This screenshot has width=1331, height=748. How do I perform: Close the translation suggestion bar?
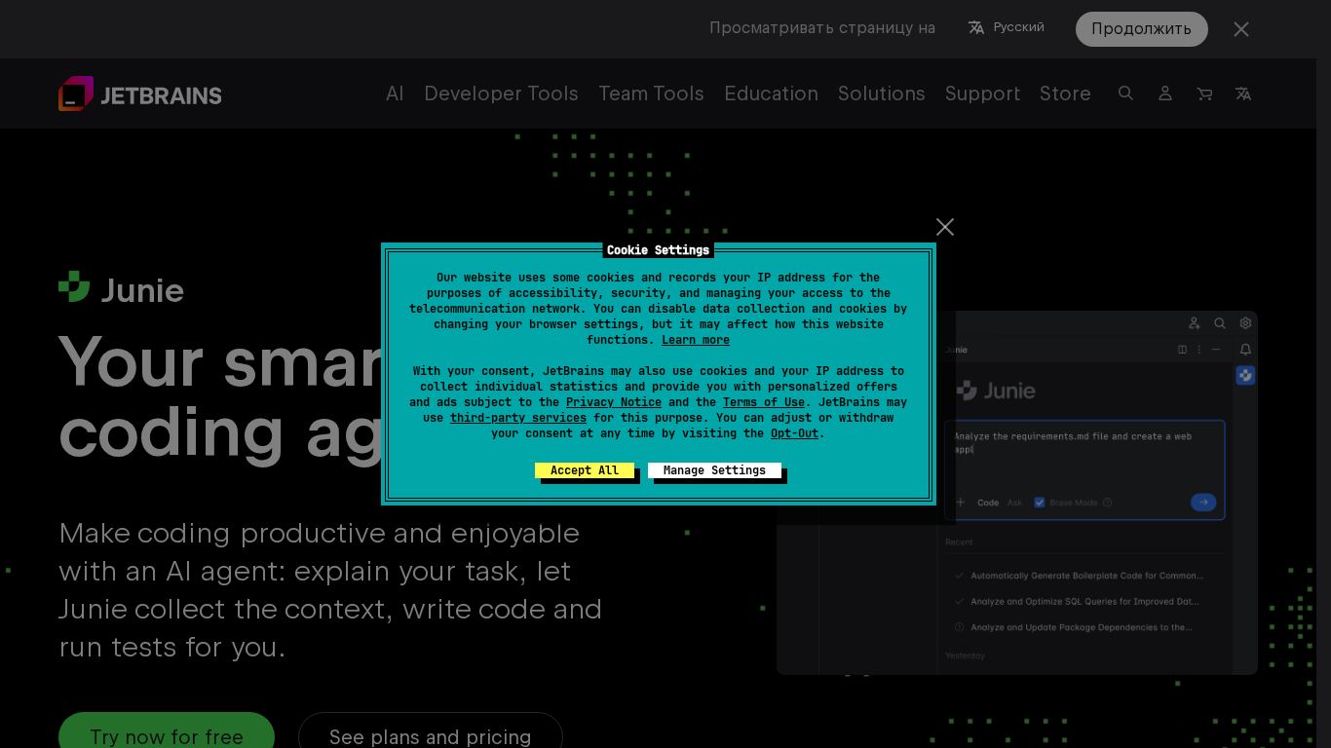pos(1241,29)
